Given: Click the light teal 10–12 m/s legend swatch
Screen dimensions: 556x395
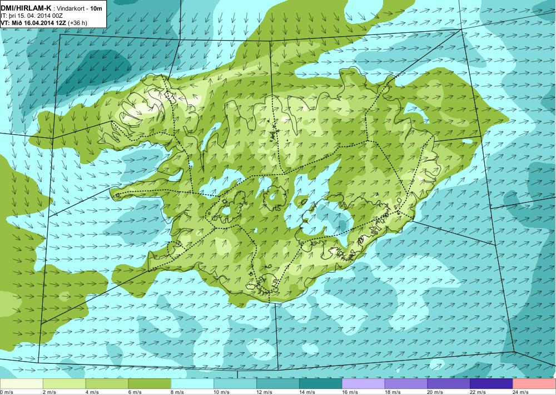Looking at the screenshot, I should (x=235, y=384).
